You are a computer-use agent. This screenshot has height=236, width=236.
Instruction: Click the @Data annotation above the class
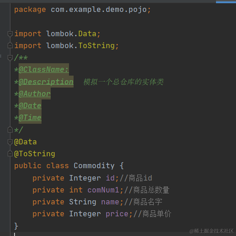[x=26, y=142]
